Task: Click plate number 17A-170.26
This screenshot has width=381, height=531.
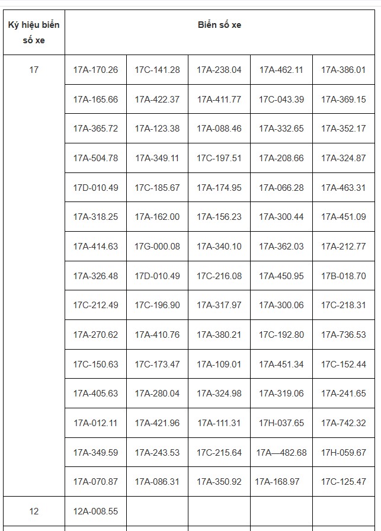Action: point(95,70)
